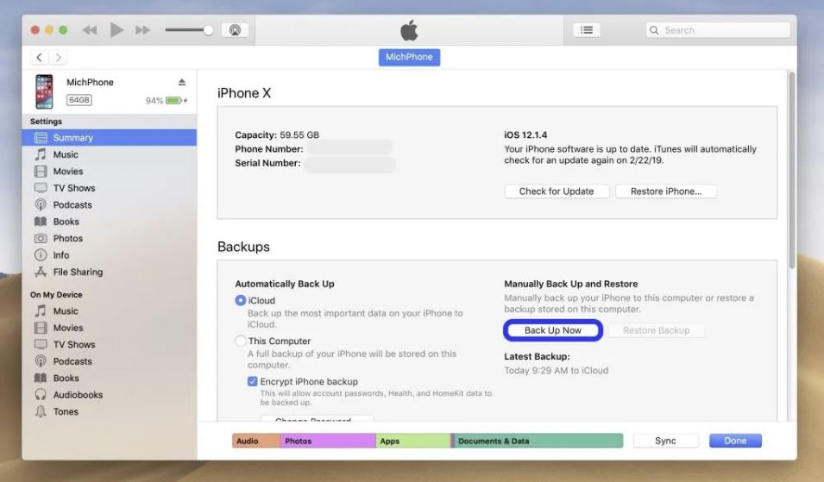Viewport: 824px width, 482px height.
Task: Eject MichPhone using the eject icon
Action: tap(182, 83)
